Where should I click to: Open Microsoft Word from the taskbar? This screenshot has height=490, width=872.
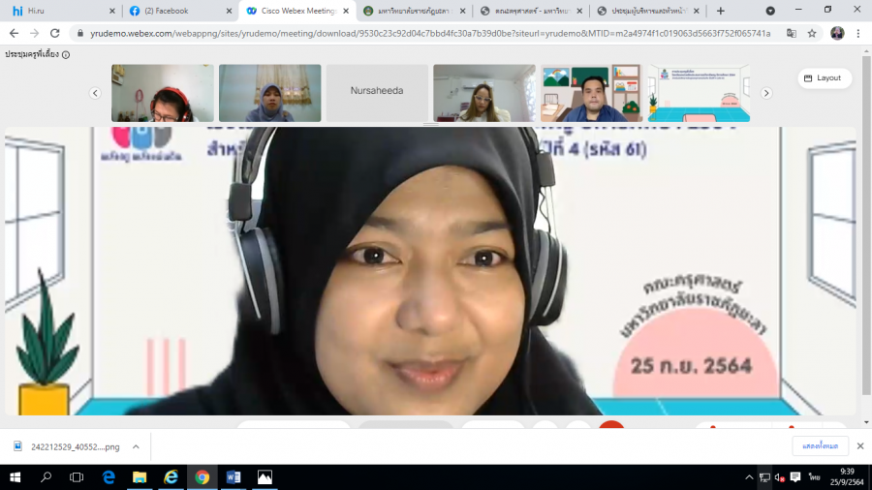pos(233,477)
